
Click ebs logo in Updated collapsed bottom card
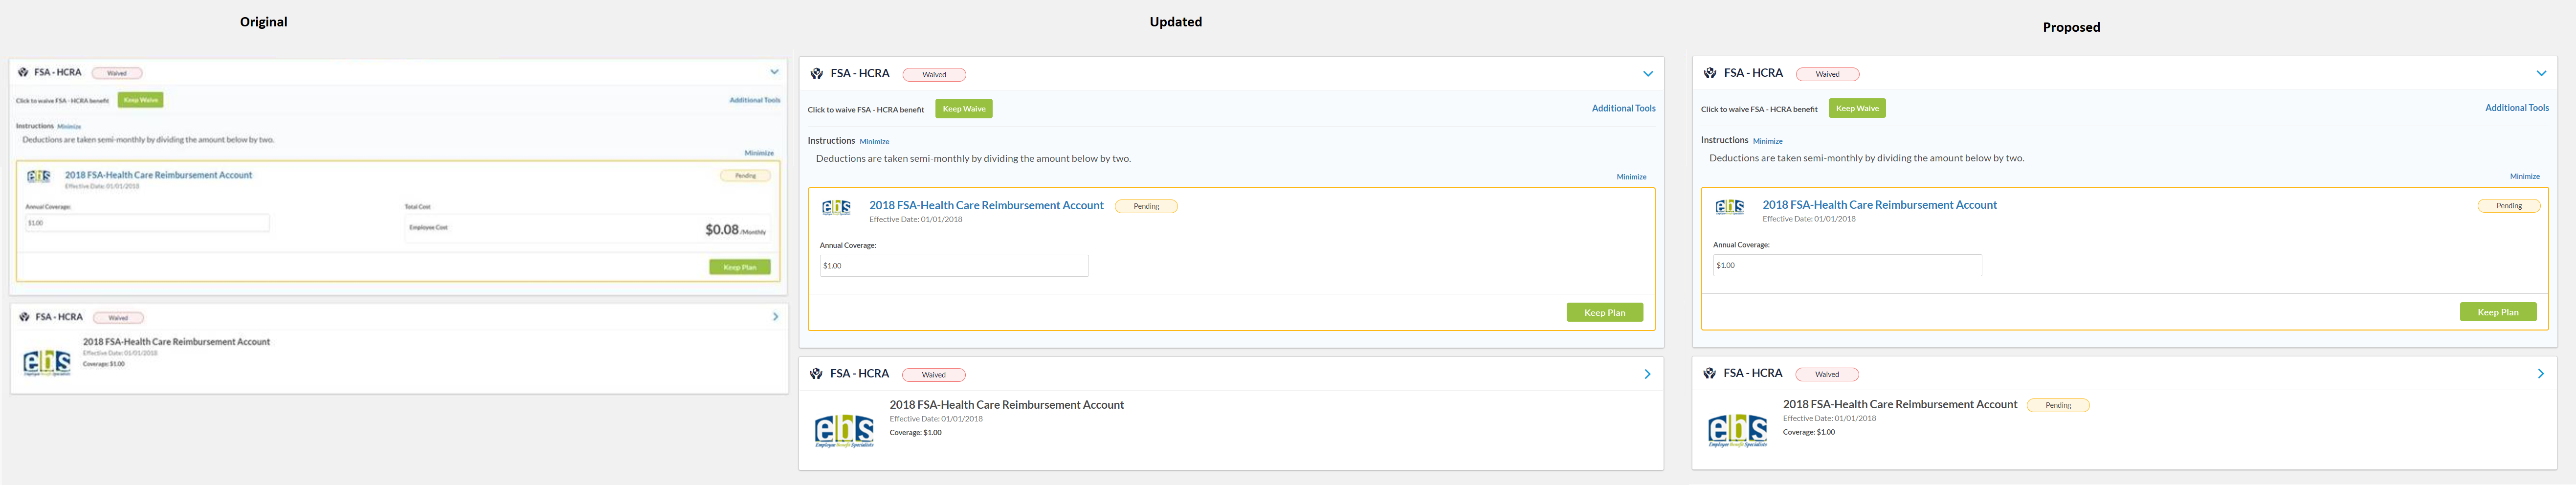click(844, 431)
